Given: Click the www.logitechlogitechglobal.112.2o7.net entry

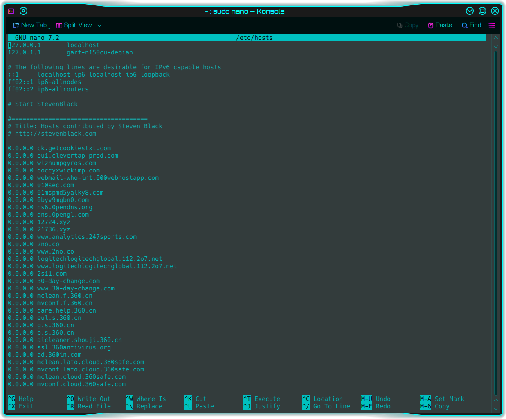Looking at the screenshot, I should pyautogui.click(x=107, y=266).
